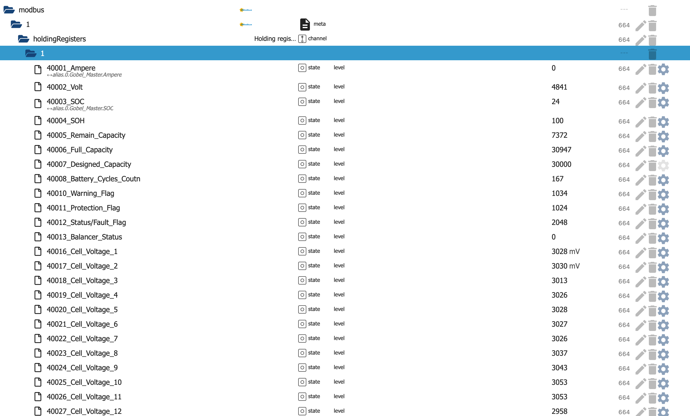The image size is (690, 416).
Task: Click gear icon for 40016_Cell_Voltage_1
Action: coord(663,252)
